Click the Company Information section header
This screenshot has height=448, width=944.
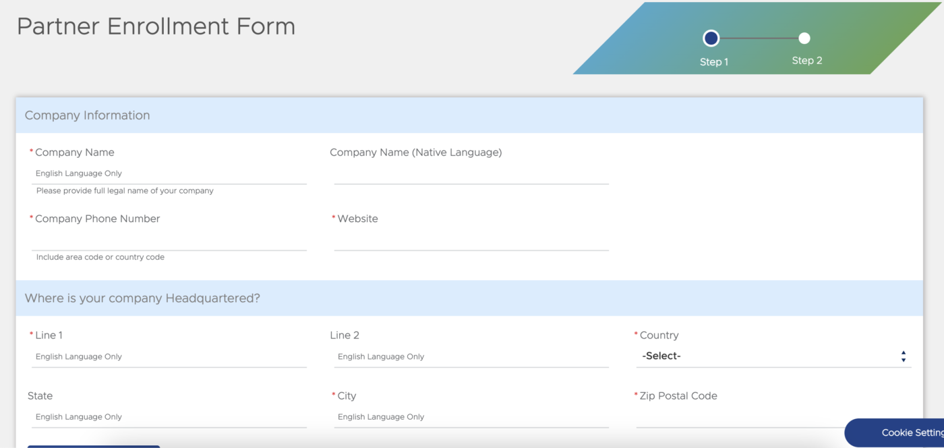(x=87, y=115)
